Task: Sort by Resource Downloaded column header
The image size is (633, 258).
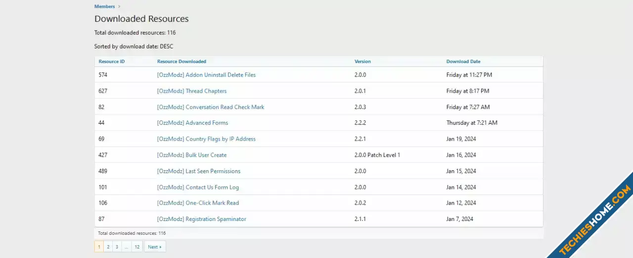Action: [181, 62]
